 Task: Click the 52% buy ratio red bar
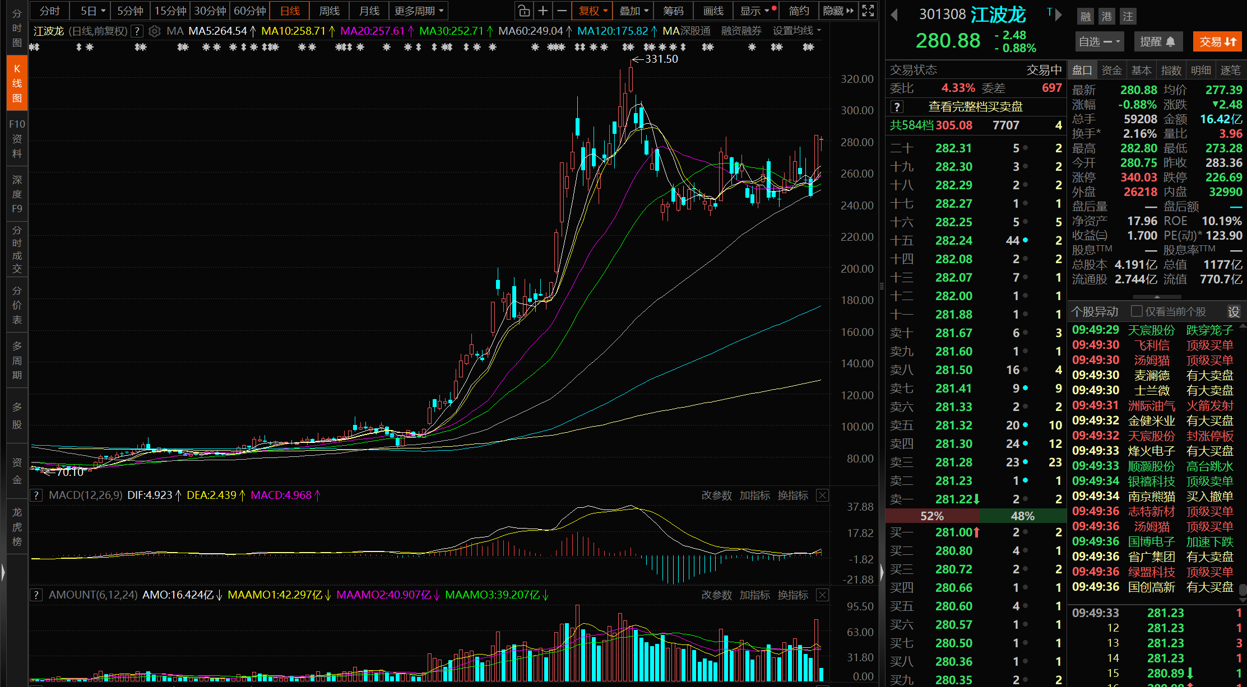(x=932, y=516)
